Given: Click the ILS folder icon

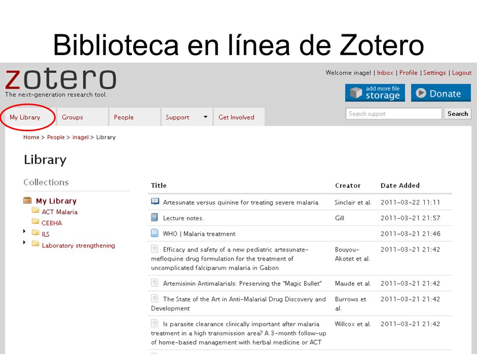Looking at the screenshot, I should pos(35,232).
